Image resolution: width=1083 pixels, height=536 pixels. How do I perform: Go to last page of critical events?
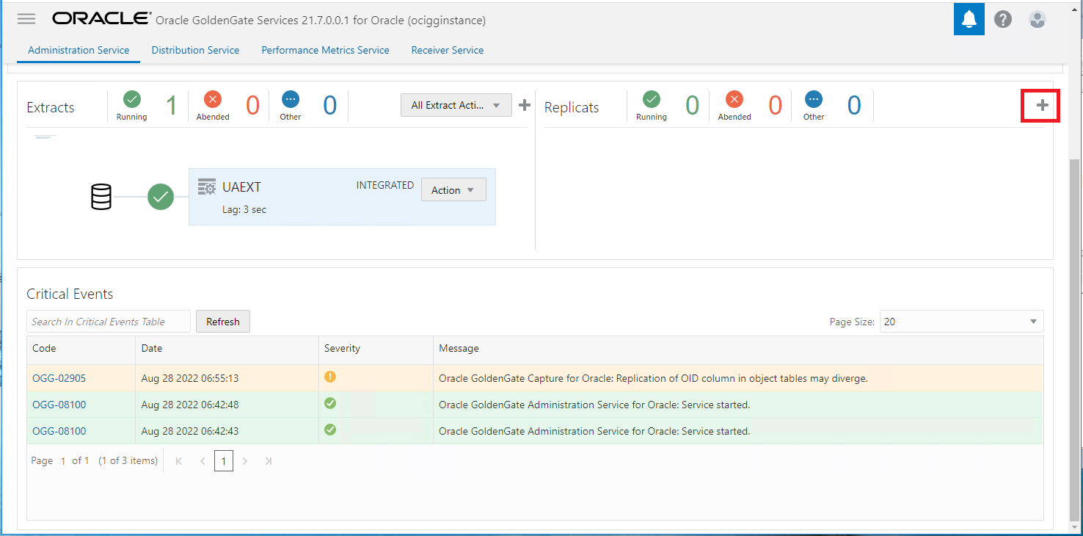(x=269, y=461)
